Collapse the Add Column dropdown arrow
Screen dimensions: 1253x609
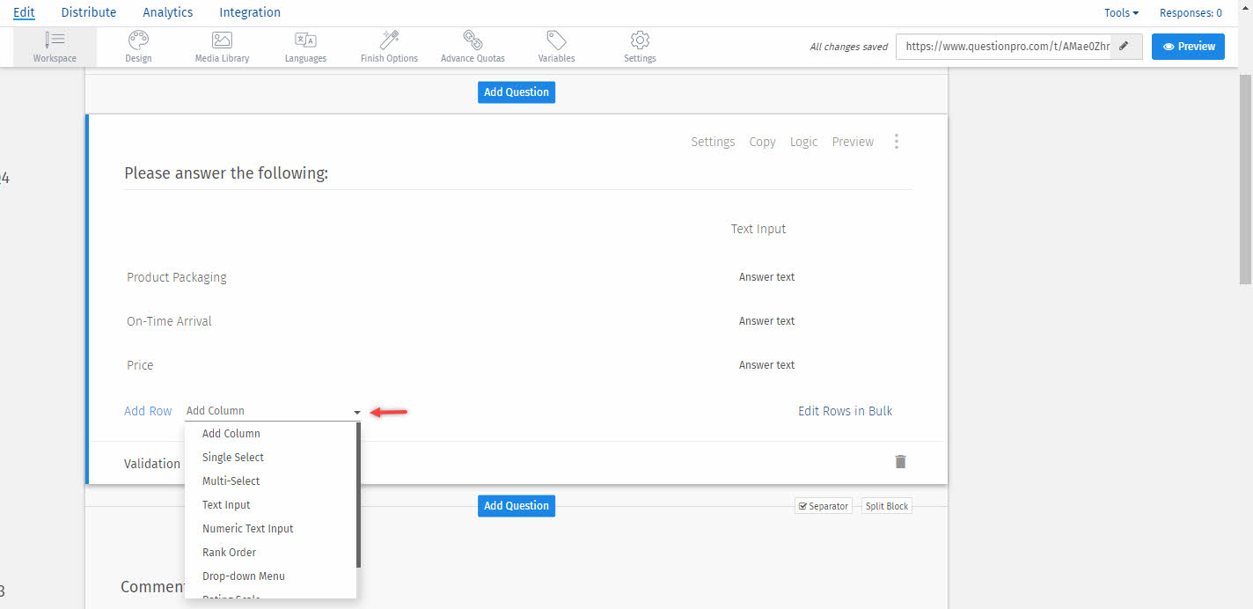click(357, 412)
